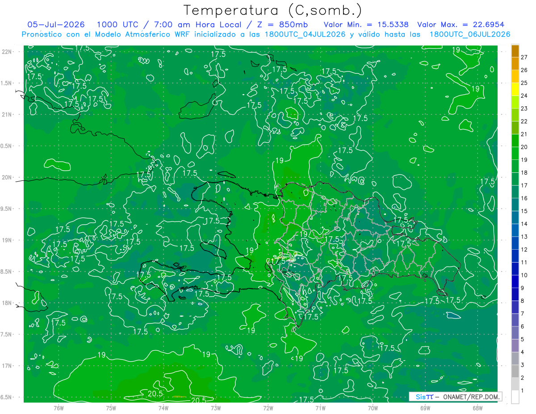Click the color scale label 1
The width and height of the screenshot is (536, 414).
pos(523,390)
